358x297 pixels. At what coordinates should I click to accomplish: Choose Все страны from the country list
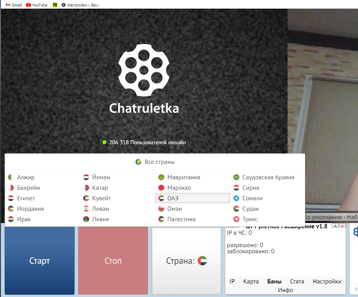155,162
